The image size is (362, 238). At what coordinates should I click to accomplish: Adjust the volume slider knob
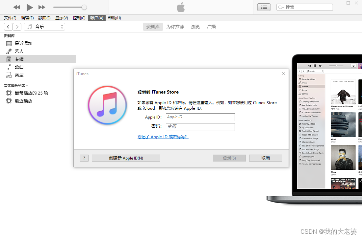[x=84, y=7]
